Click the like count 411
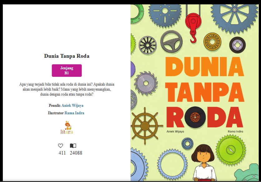The width and height of the screenshot is (261, 182). pyautogui.click(x=62, y=153)
